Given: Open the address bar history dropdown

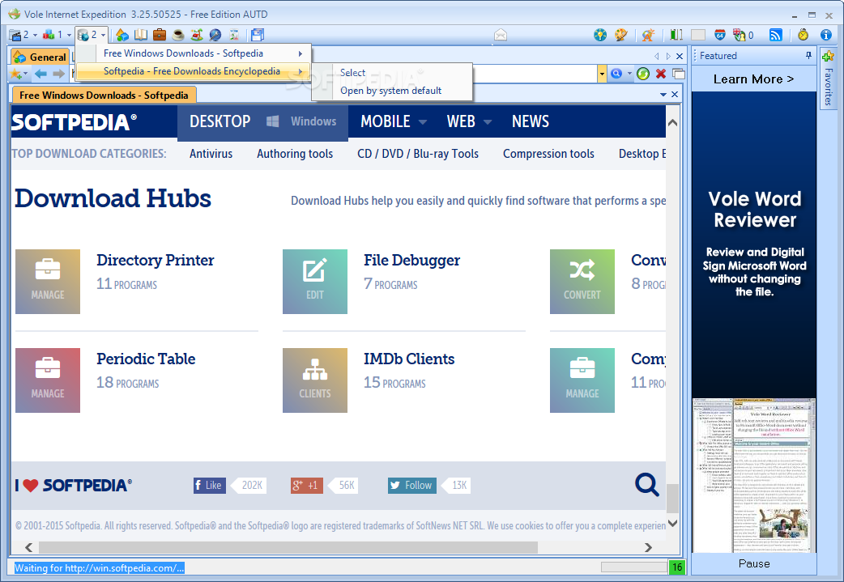Looking at the screenshot, I should (x=602, y=74).
